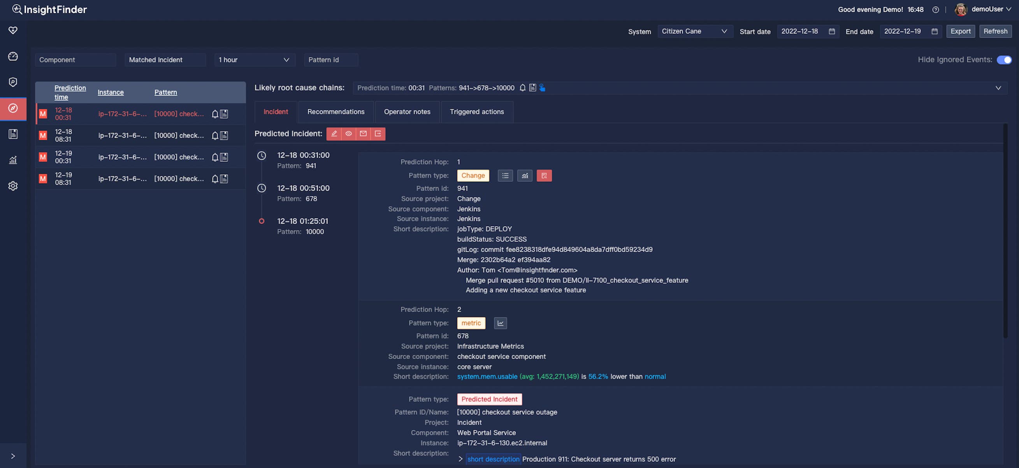Open the line chart icon next to metric pattern
Viewport: 1019px width, 468px height.
[x=500, y=323]
